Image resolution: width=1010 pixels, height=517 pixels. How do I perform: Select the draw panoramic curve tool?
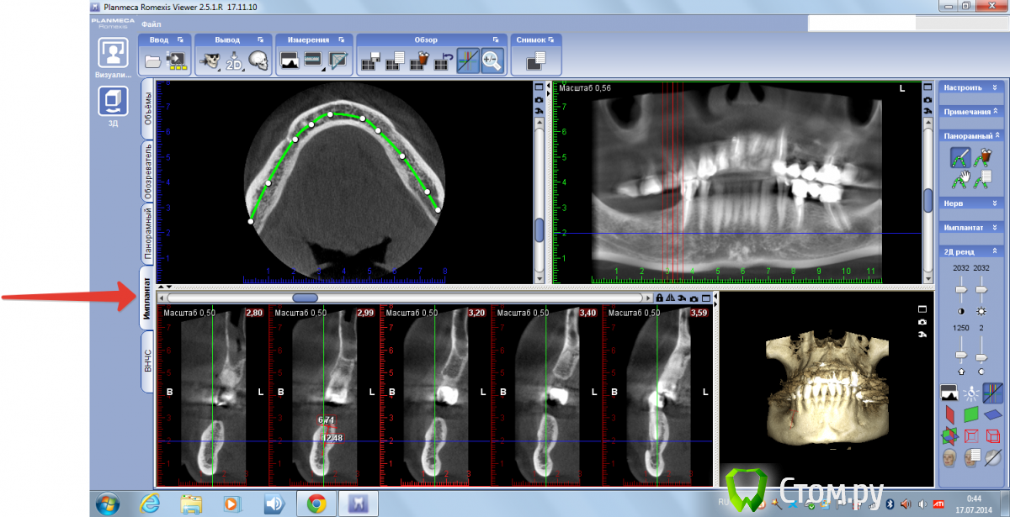959,157
